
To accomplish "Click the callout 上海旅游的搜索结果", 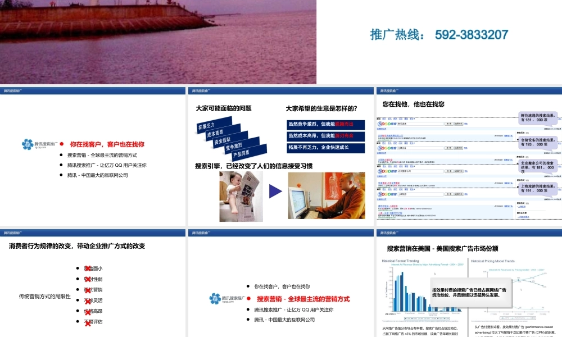I will (x=538, y=188).
